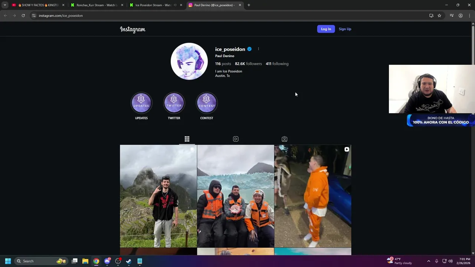Click the 'BONO DE HASTA 100%' banner

[x=441, y=120]
